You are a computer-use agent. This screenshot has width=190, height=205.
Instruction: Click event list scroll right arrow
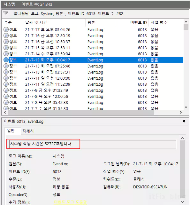tap(181, 112)
